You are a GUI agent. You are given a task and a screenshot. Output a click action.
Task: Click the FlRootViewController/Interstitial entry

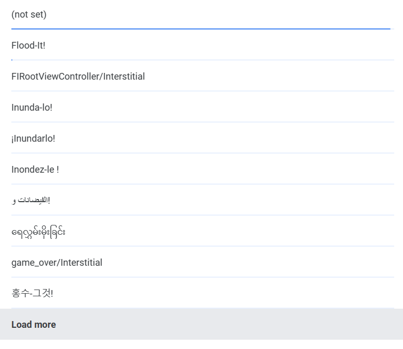[202, 77]
